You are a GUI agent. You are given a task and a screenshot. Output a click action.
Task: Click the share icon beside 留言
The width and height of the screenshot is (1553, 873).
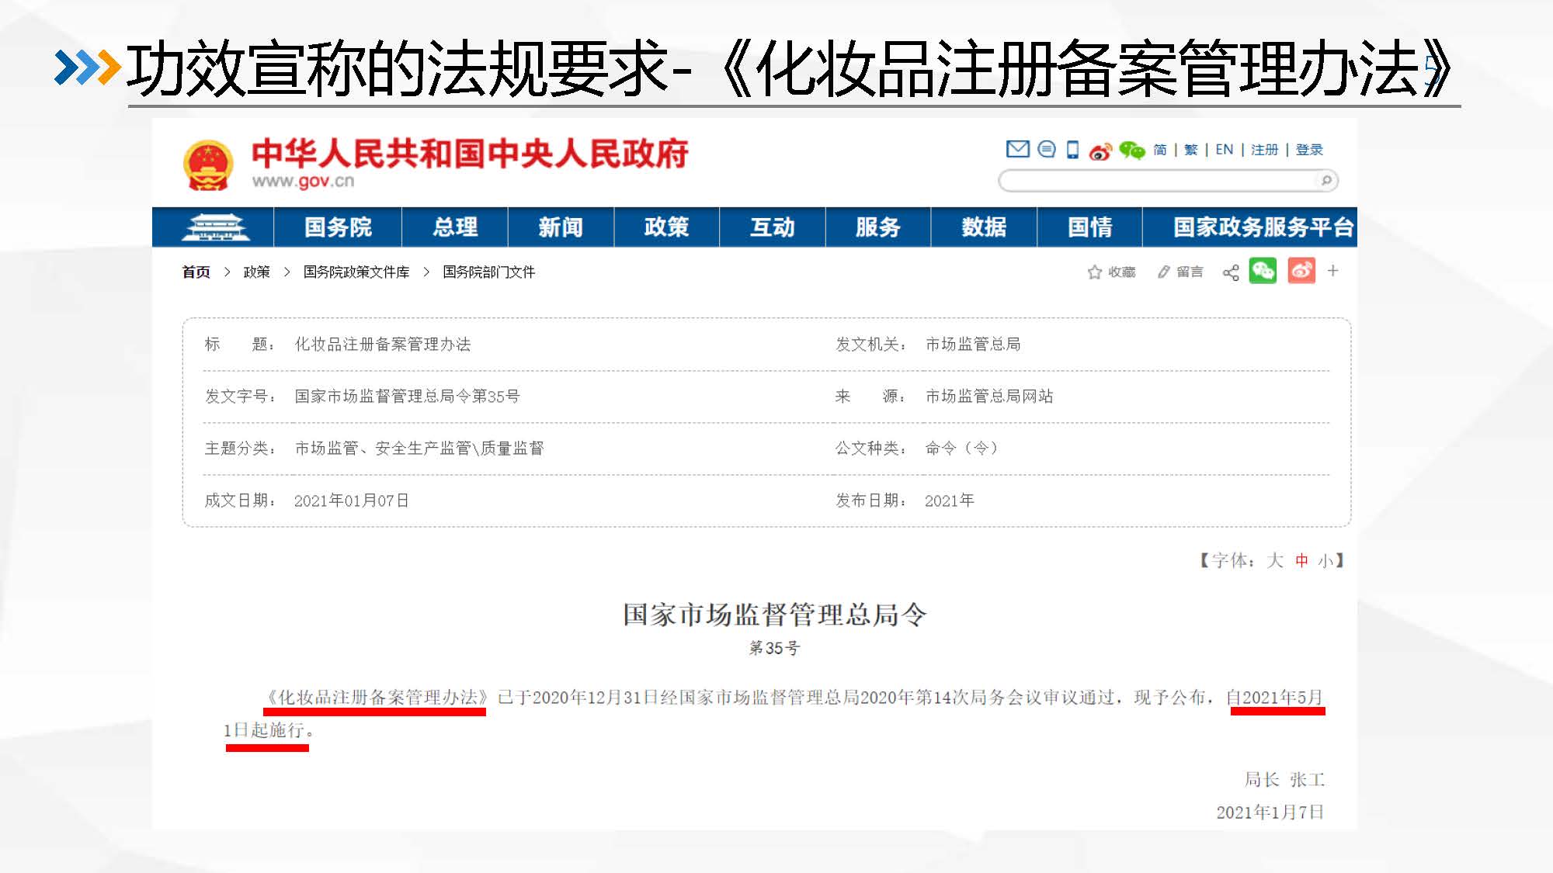point(1231,272)
